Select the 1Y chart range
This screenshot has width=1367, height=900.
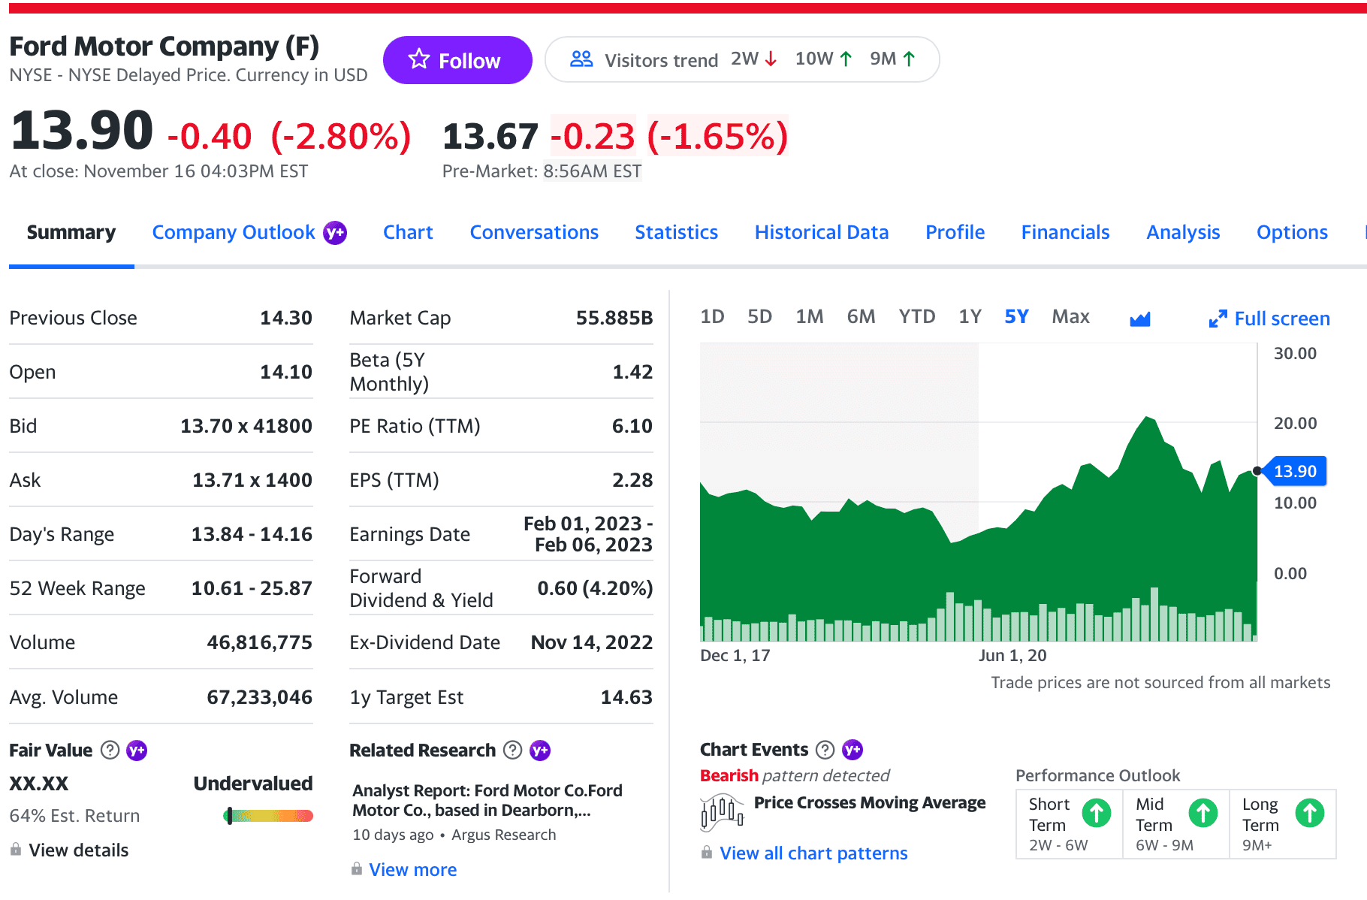tap(970, 317)
